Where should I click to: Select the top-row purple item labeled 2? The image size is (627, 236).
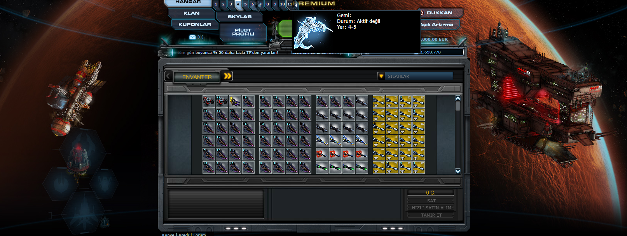coord(322,102)
